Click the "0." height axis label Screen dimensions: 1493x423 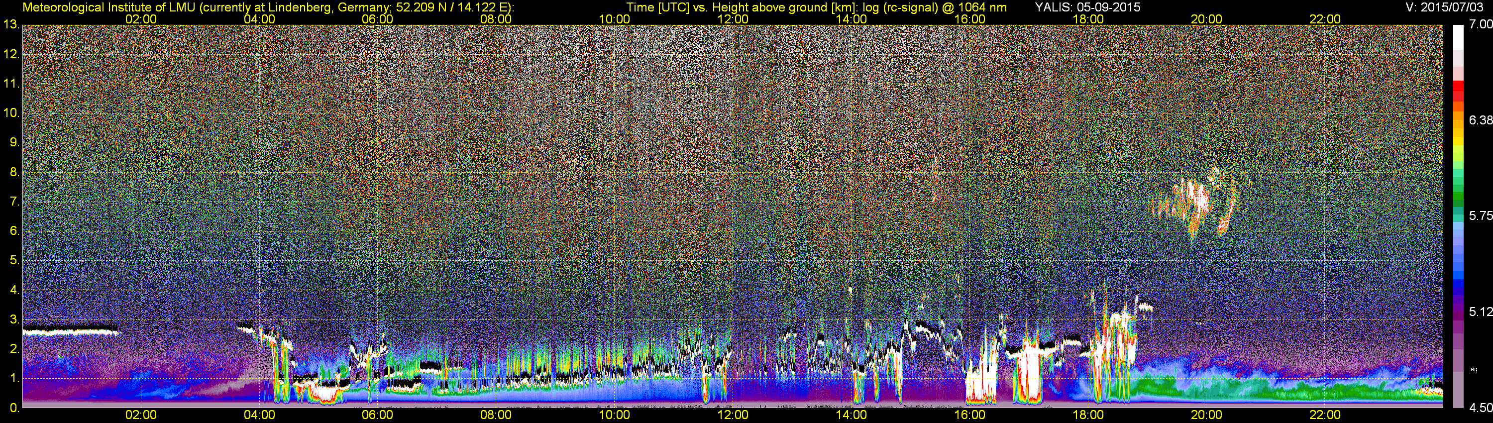tap(14, 408)
